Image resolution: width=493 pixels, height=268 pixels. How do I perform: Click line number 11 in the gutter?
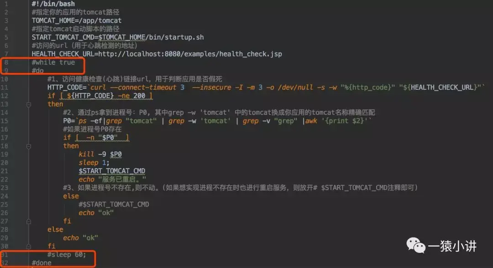coord(5,87)
